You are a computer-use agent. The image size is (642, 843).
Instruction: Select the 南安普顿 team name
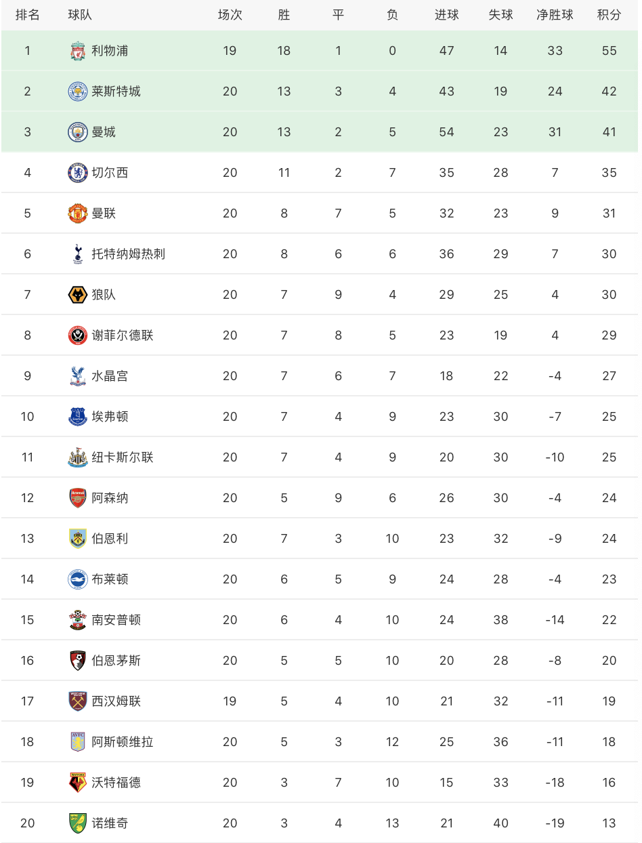(x=116, y=620)
